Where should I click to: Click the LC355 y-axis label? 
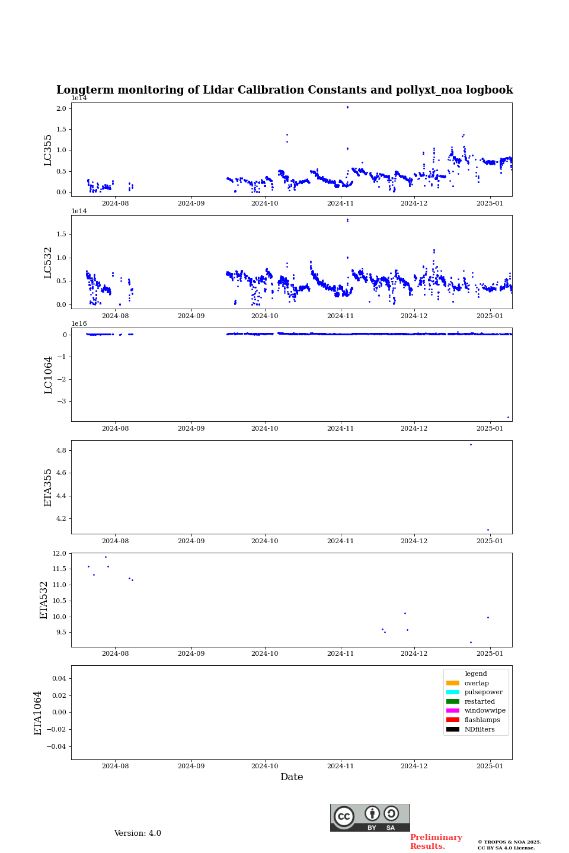pos(48,150)
